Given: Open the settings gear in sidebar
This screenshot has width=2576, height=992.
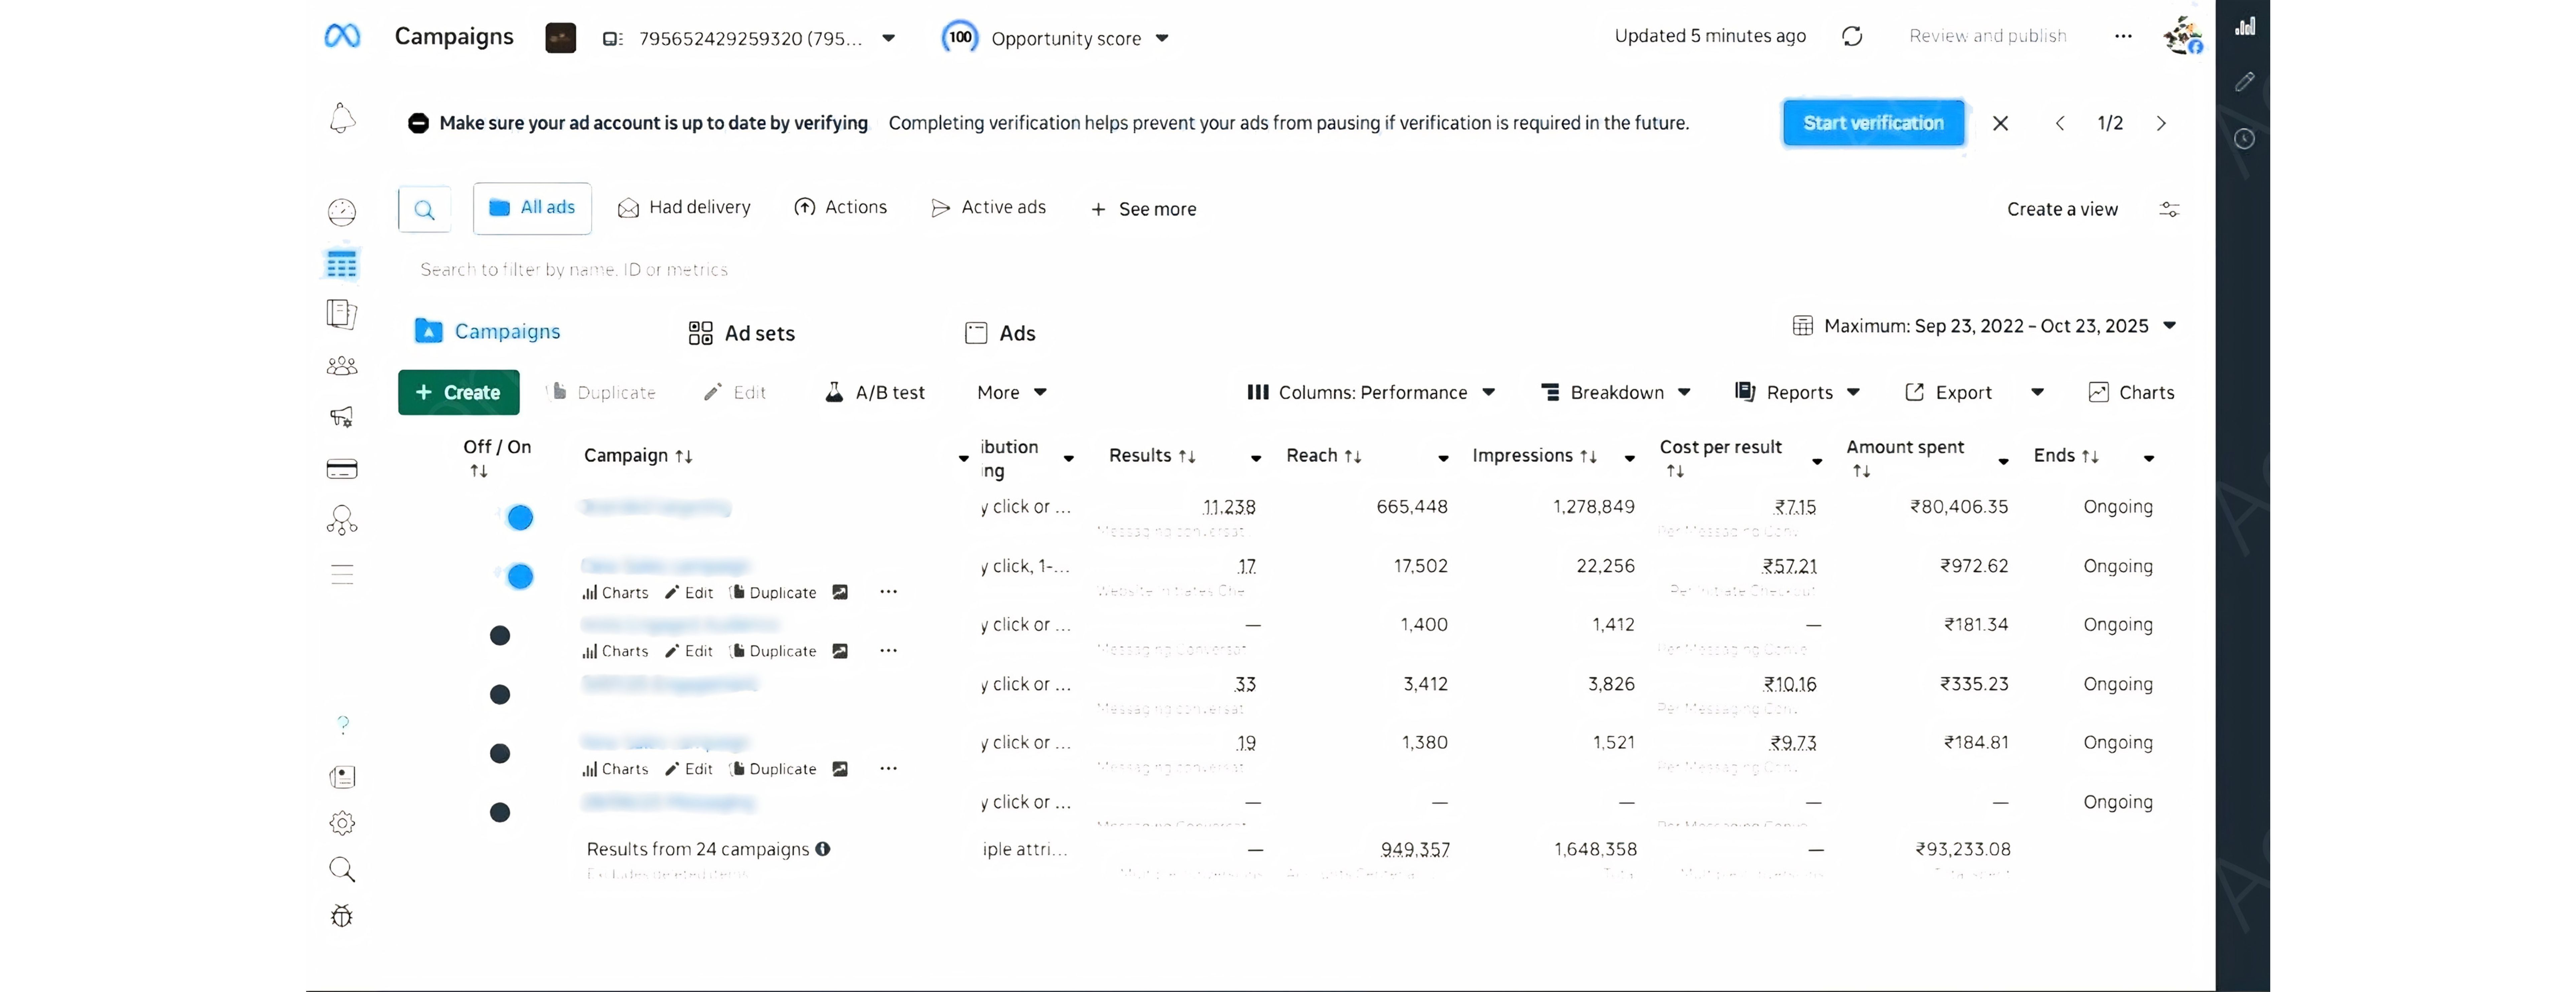Looking at the screenshot, I should coord(342,823).
